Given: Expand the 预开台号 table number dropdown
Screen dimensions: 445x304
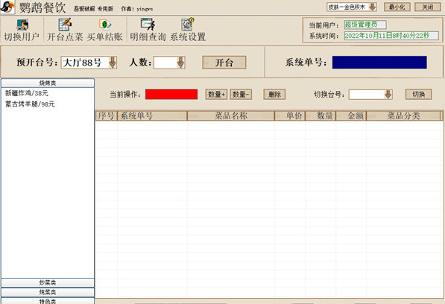Looking at the screenshot, I should 113,63.
